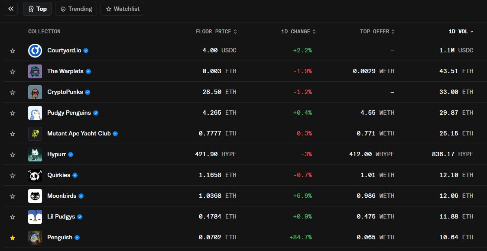The image size is (487, 251).
Task: Click the Moonbirds owl avatar
Action: tap(35, 196)
